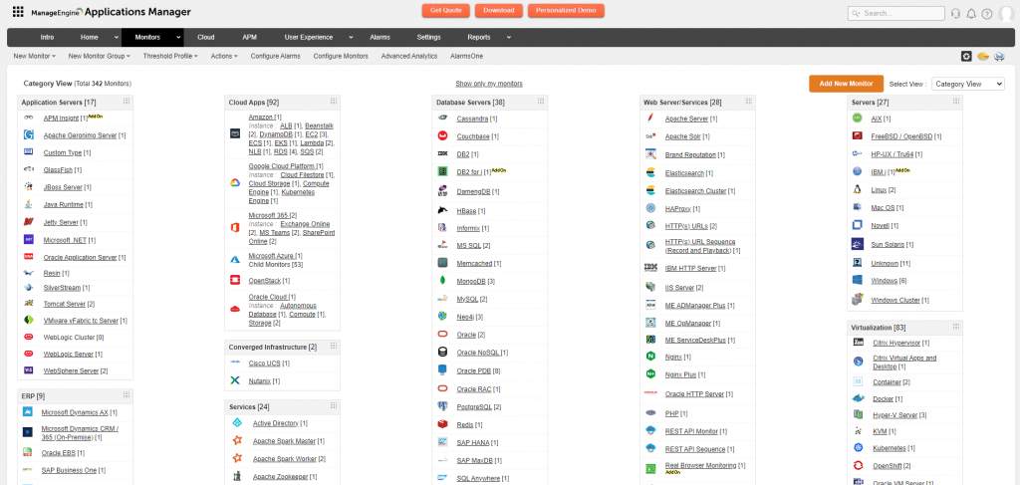Click the Redis icon
1020x485 pixels.
tap(443, 424)
